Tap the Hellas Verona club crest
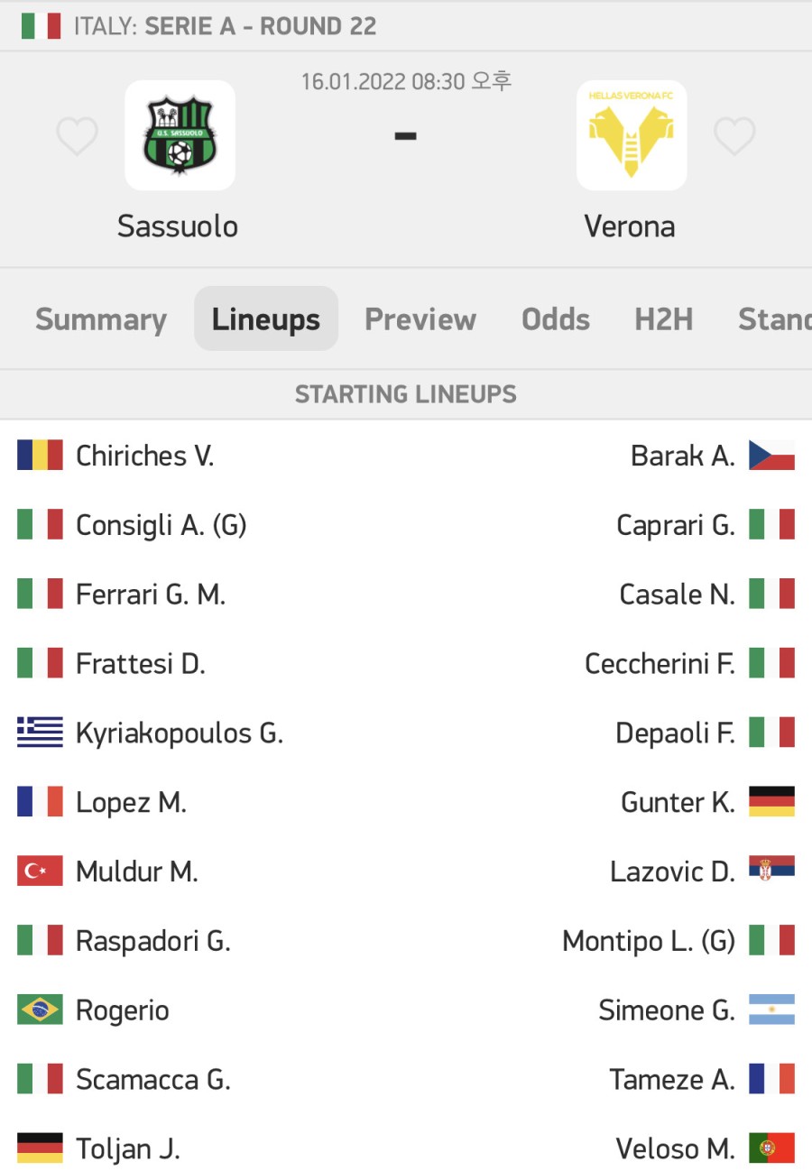 tap(632, 135)
